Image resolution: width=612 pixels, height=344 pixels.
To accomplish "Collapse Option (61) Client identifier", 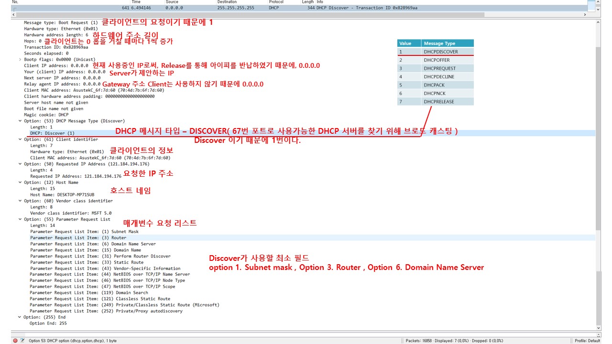I will point(20,140).
